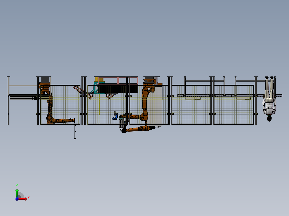The width and height of the screenshot is (289, 216).
Task: Click the red X axis arrow of the triad
Action: pyautogui.click(x=23, y=199)
